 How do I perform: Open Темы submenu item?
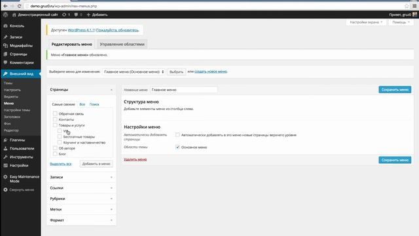8,83
